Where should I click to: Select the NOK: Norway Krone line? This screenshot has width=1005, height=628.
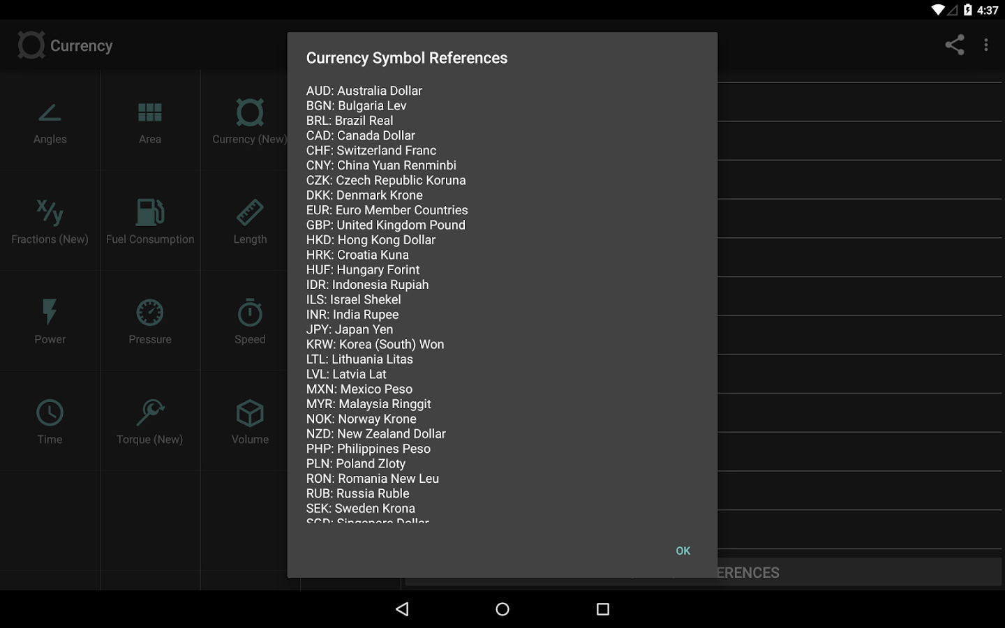[362, 419]
